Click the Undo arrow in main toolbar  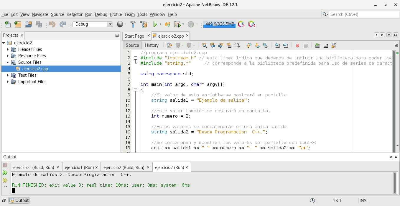click(x=52, y=24)
